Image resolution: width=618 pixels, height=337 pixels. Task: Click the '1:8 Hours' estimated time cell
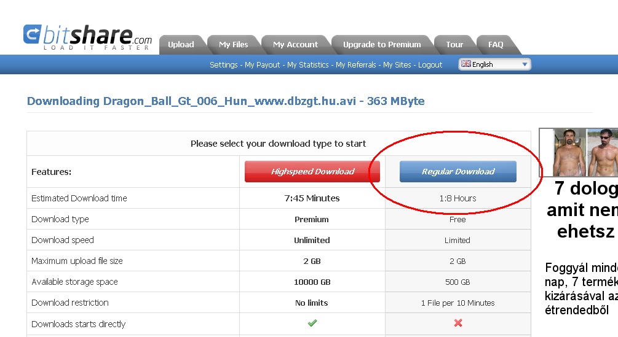pyautogui.click(x=458, y=198)
